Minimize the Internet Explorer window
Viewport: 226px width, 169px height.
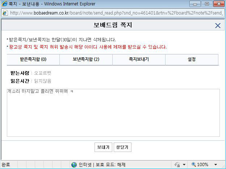pos(196,4)
